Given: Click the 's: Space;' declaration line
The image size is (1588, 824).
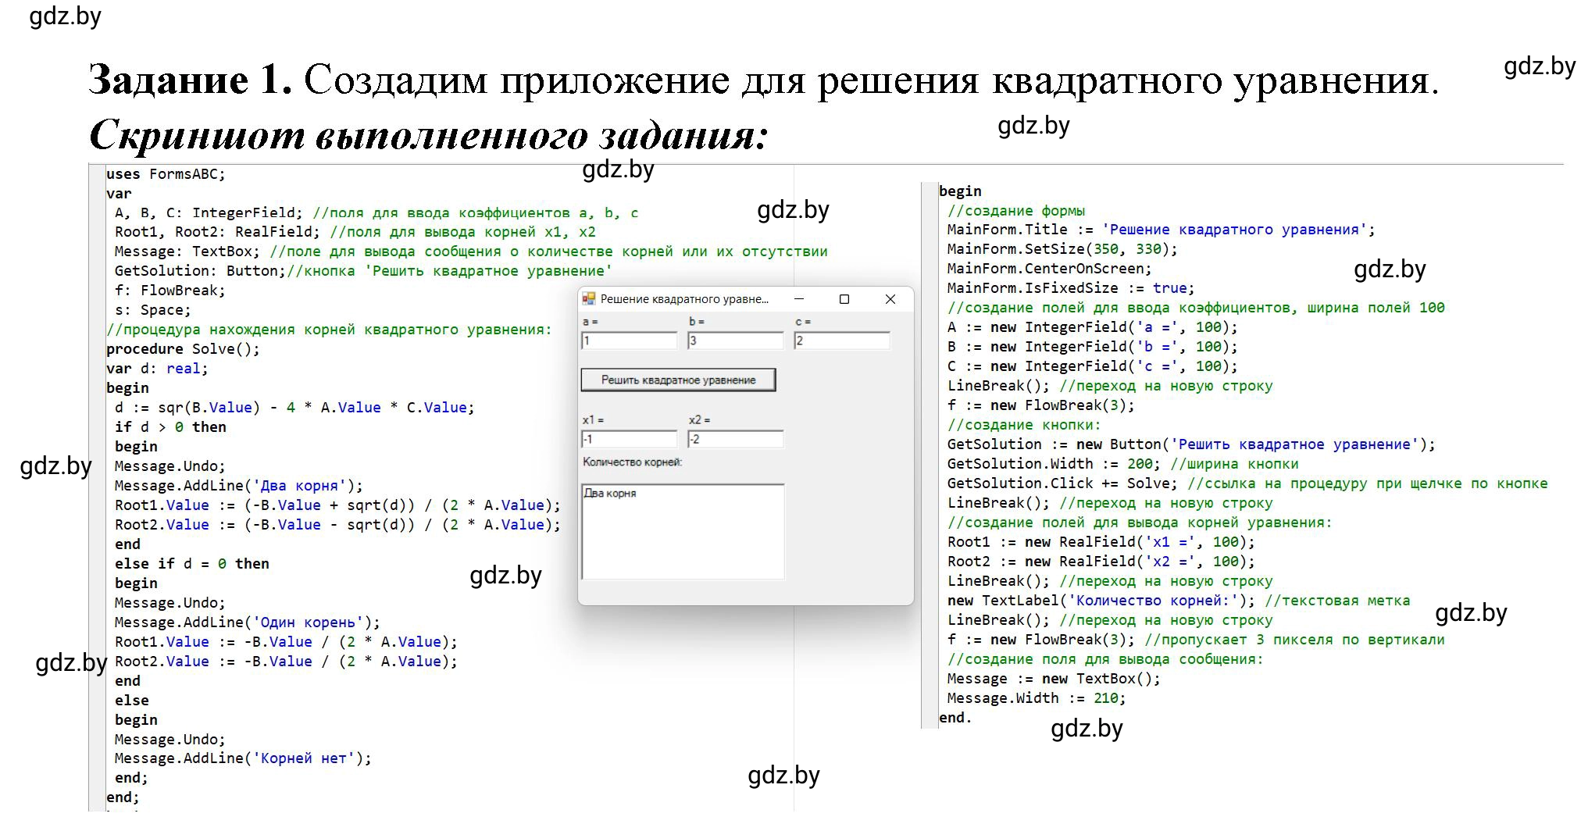Looking at the screenshot, I should [152, 310].
